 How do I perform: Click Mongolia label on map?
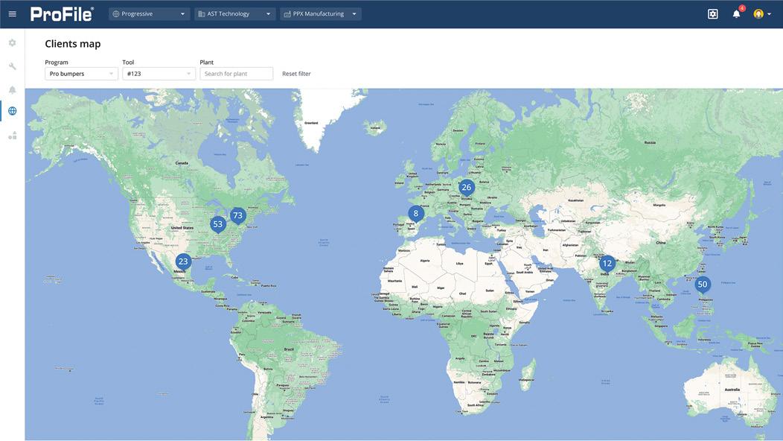pos(659,205)
